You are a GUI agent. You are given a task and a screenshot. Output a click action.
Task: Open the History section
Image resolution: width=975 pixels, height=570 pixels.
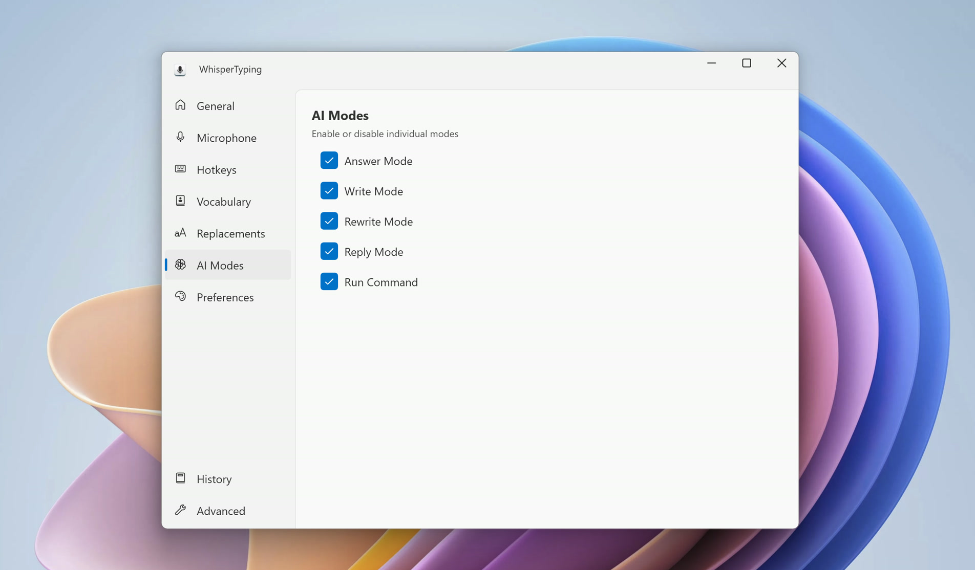pos(214,478)
